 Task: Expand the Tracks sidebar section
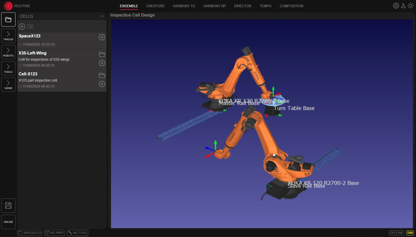8,36
